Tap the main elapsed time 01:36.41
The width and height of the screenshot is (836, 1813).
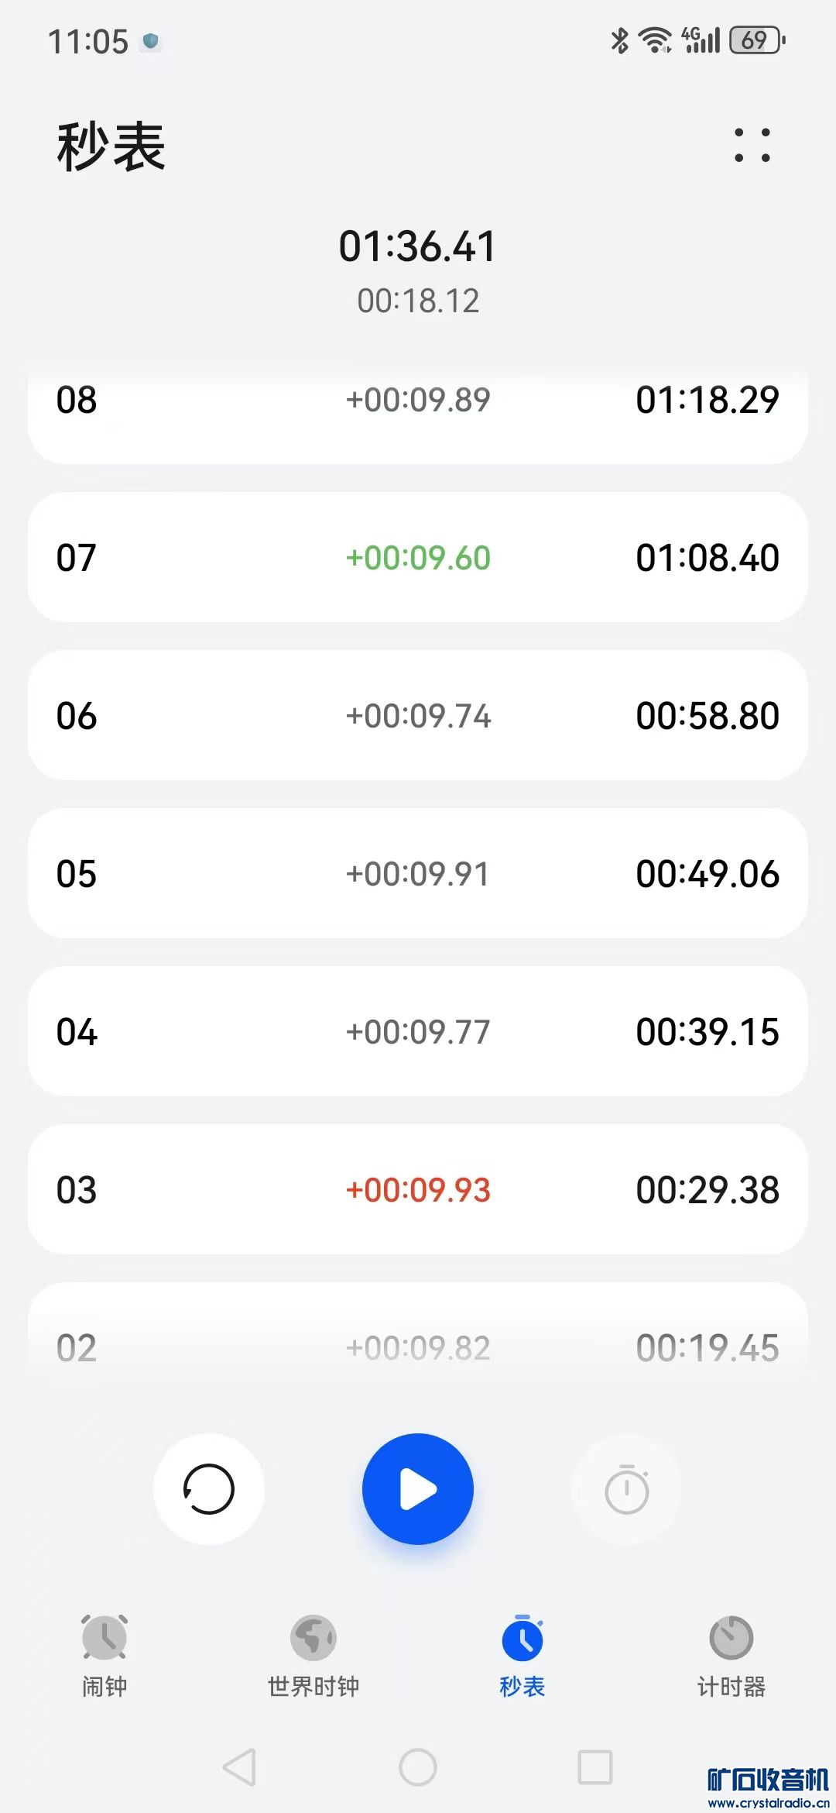[418, 246]
